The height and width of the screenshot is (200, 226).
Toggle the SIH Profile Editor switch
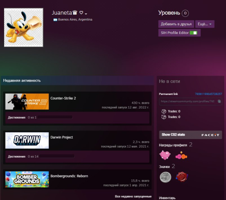coord(194,33)
